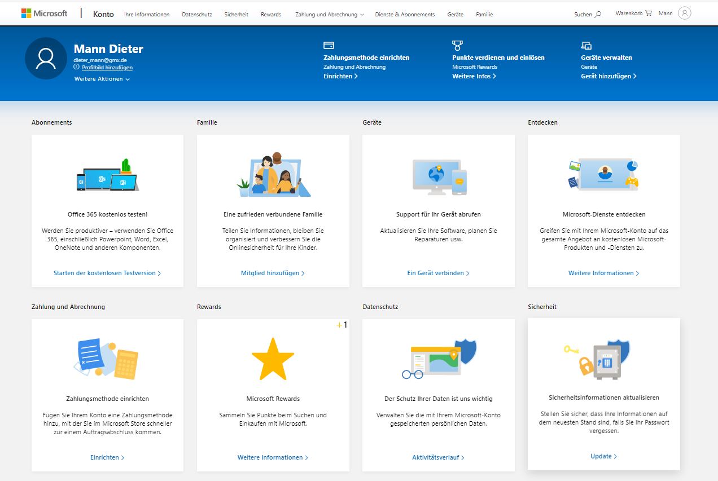Expand the Zahlung und Abrechnung menu
This screenshot has height=481, width=718.
(x=329, y=14)
